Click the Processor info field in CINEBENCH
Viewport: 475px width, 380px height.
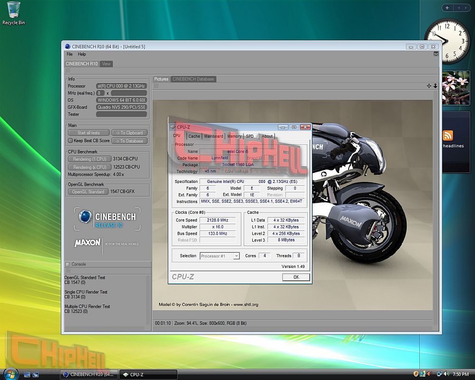pos(122,86)
